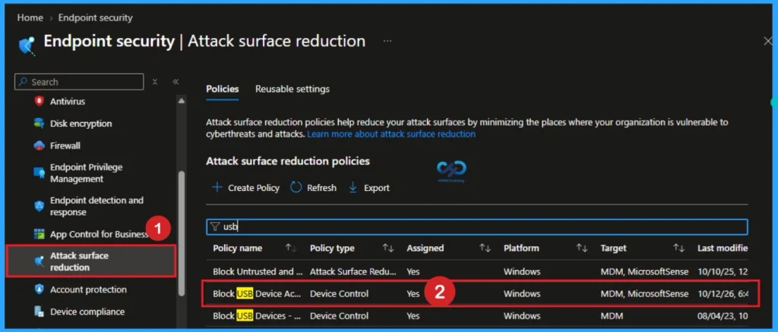Click Attack Surface Redu... policy type cell

tap(353, 271)
